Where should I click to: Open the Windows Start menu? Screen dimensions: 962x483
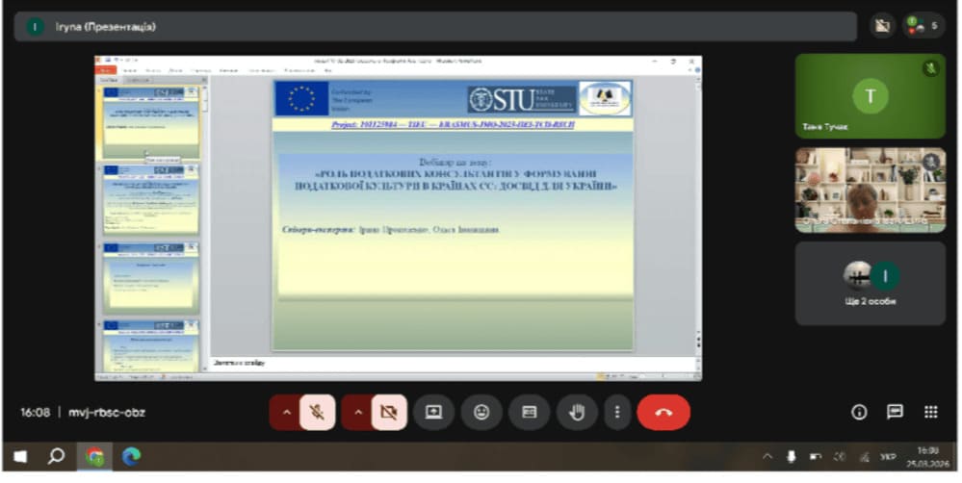[20, 457]
